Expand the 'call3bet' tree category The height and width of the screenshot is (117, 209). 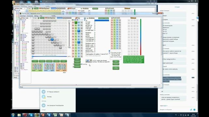[x=21, y=37]
